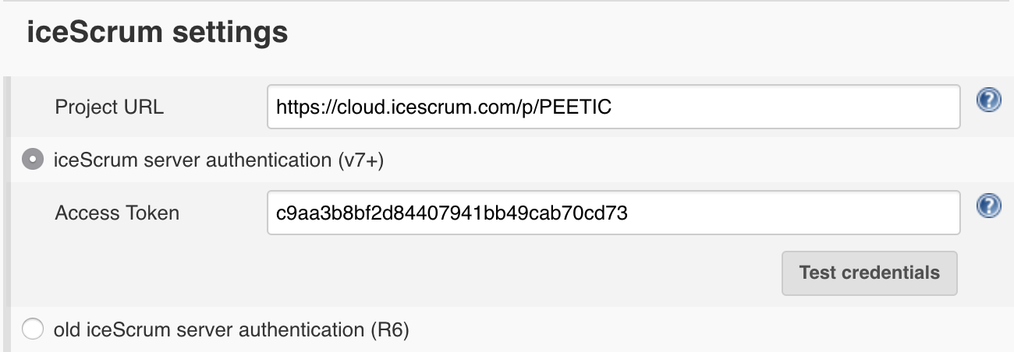Click the gray vertical bar left of settings

pos(6,214)
